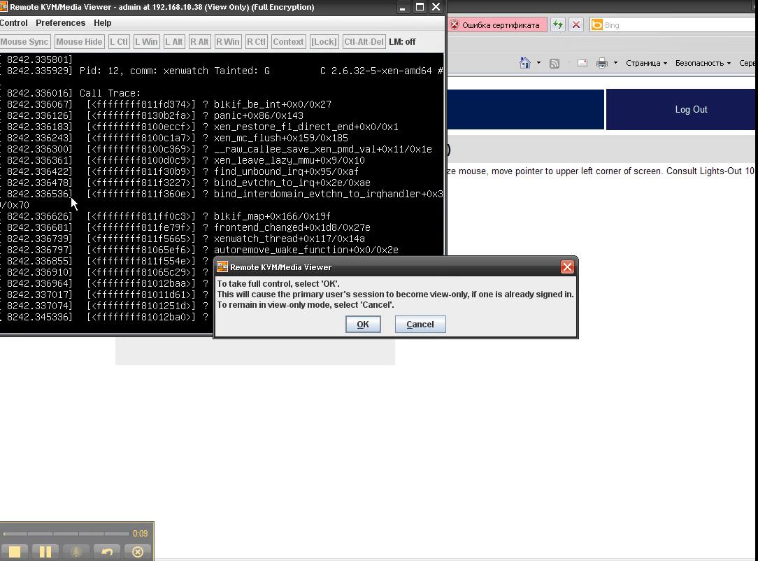
Task: Toggle the R Alt key button
Action: [x=199, y=41]
